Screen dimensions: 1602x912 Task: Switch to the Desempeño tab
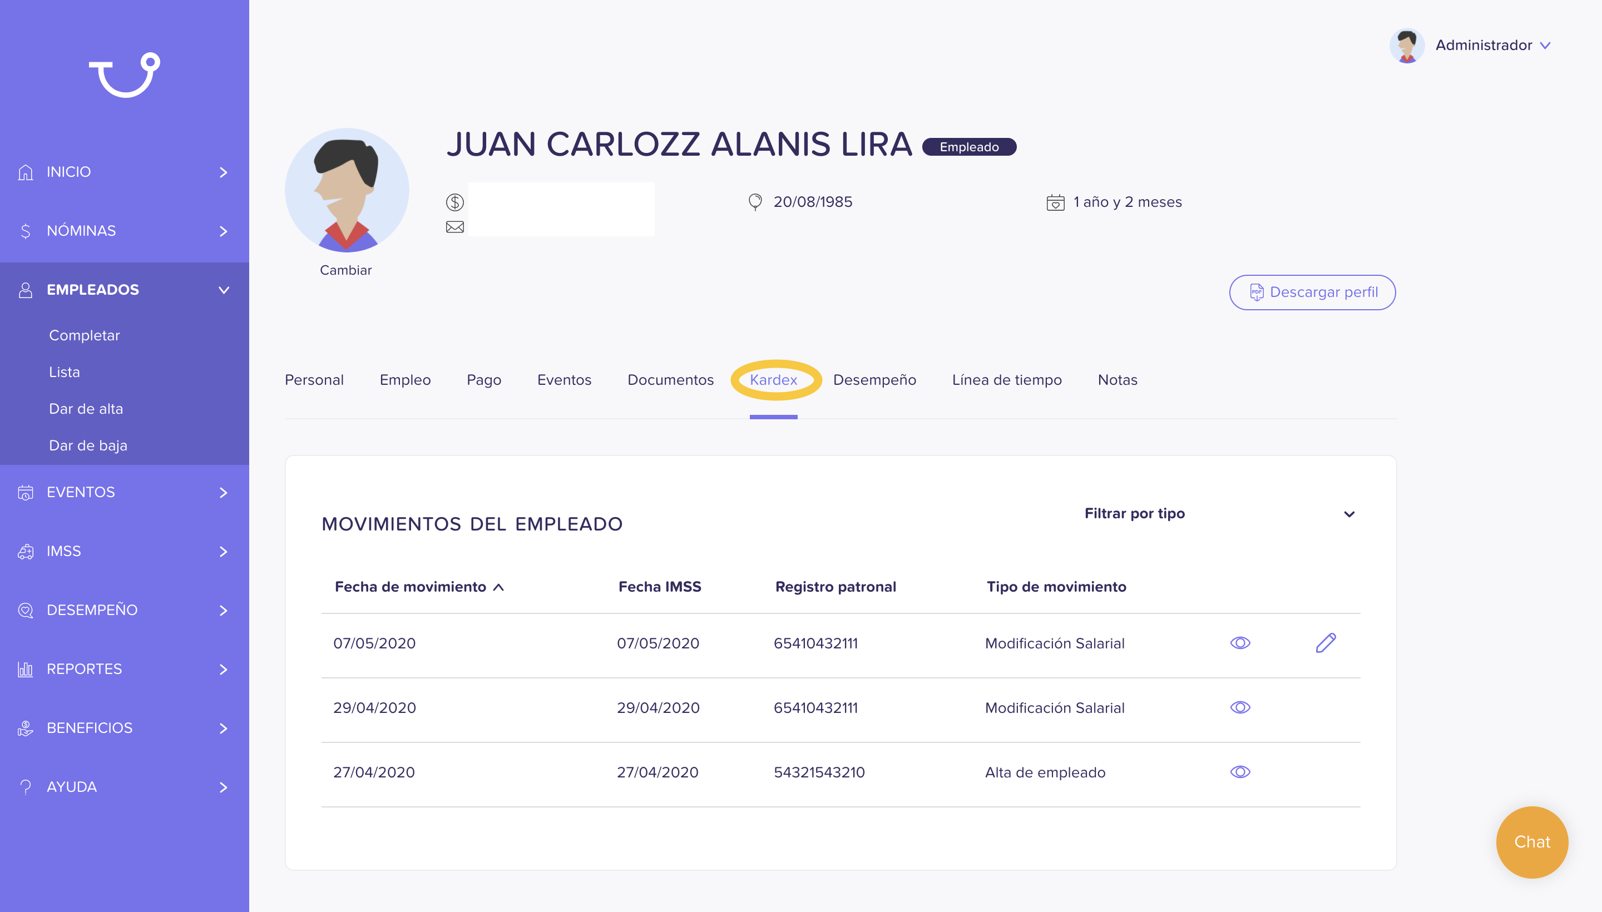pyautogui.click(x=874, y=380)
